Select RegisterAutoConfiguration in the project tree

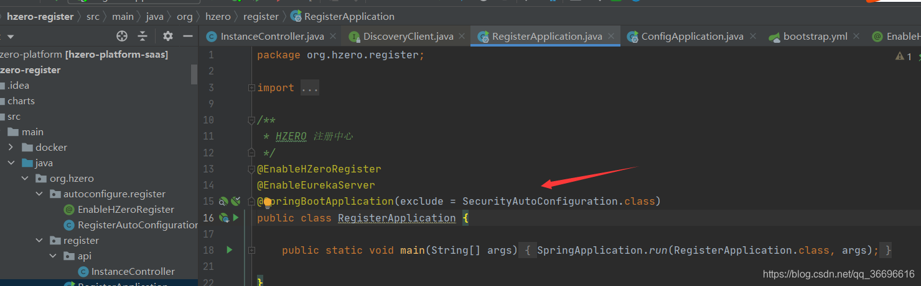point(138,225)
